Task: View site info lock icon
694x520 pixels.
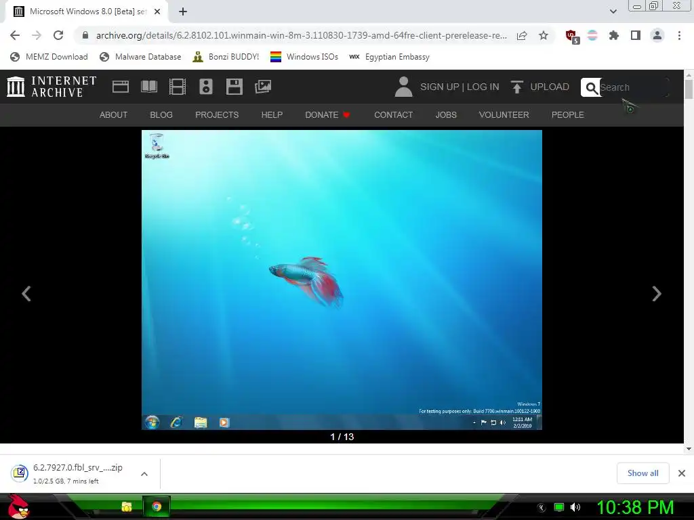Action: point(85,35)
